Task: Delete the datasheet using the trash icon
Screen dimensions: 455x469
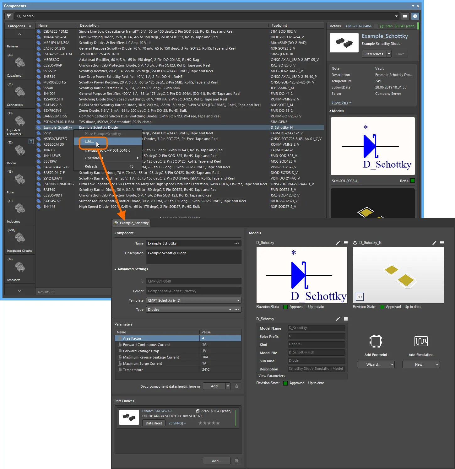Action: tap(236, 386)
